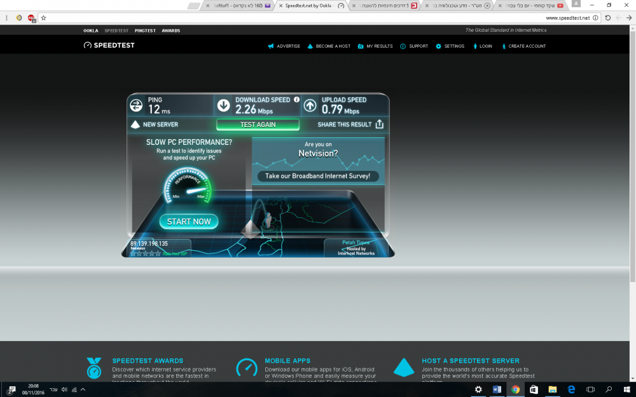Open the PINGTEST menu item
Screen dimensions: 636x397
(x=145, y=30)
